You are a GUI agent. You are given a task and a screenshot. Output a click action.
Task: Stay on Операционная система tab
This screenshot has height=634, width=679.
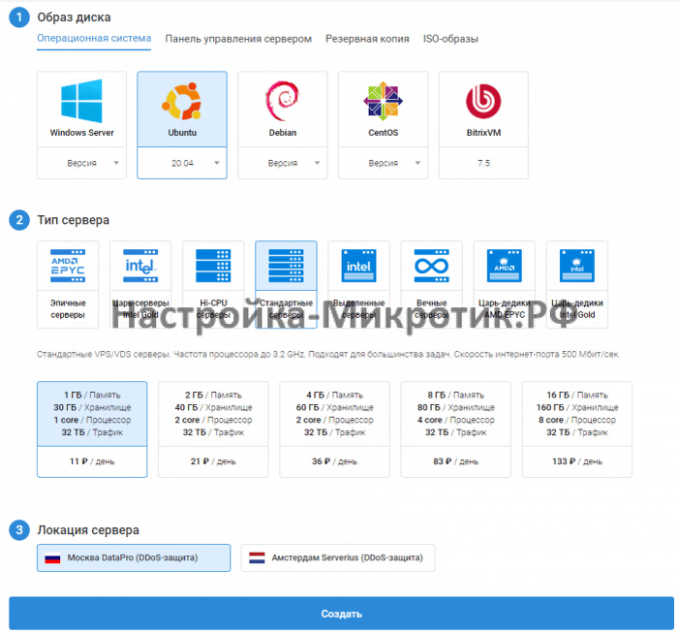point(94,39)
